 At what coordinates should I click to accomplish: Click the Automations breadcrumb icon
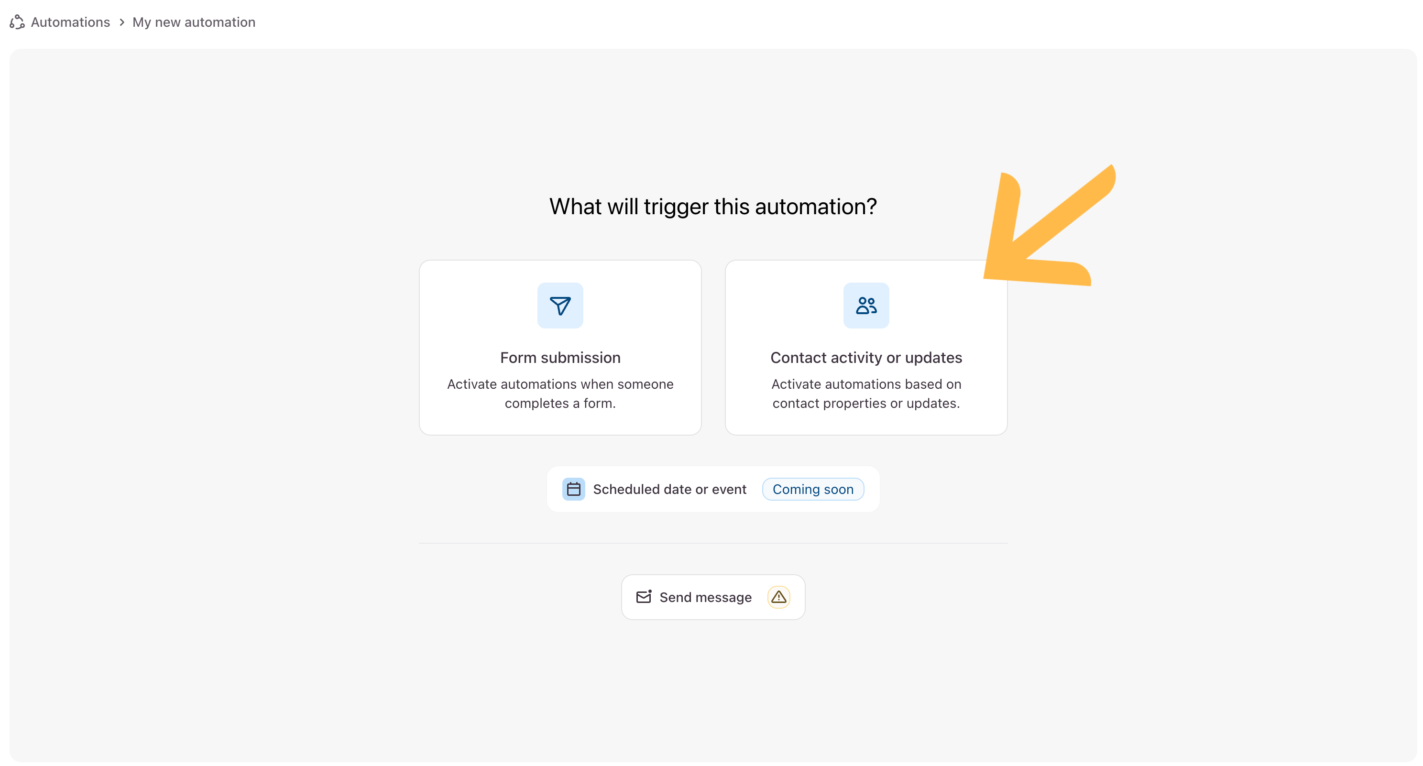pyautogui.click(x=17, y=22)
